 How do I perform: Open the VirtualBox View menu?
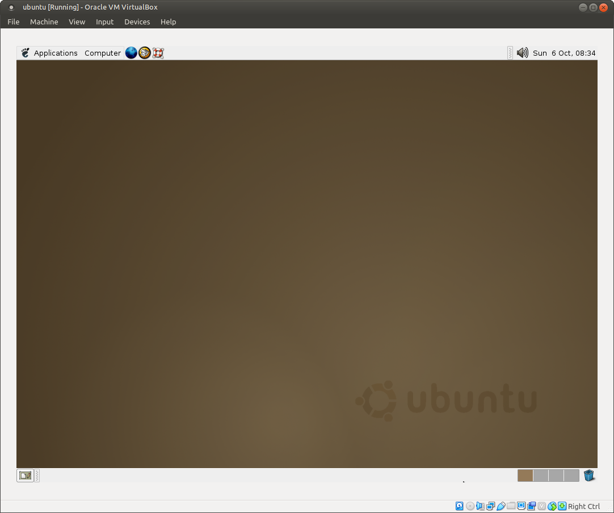77,22
